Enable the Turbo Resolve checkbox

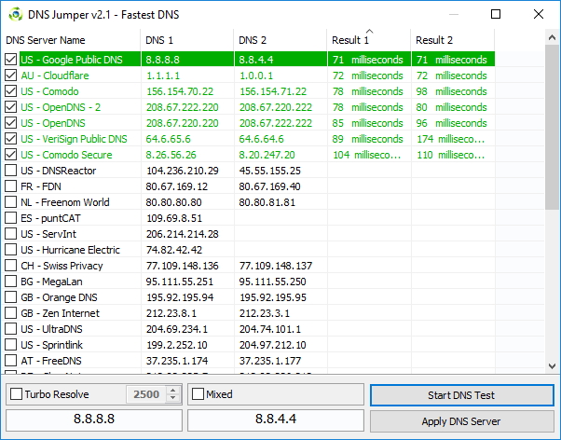pos(16,394)
